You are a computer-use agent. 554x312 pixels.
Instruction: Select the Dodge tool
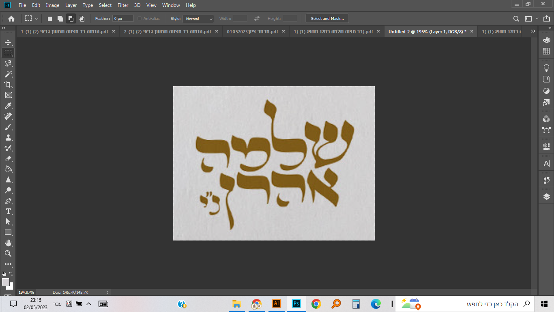point(8,190)
